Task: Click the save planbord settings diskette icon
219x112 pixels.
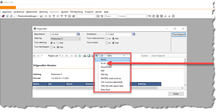Action: point(41,16)
